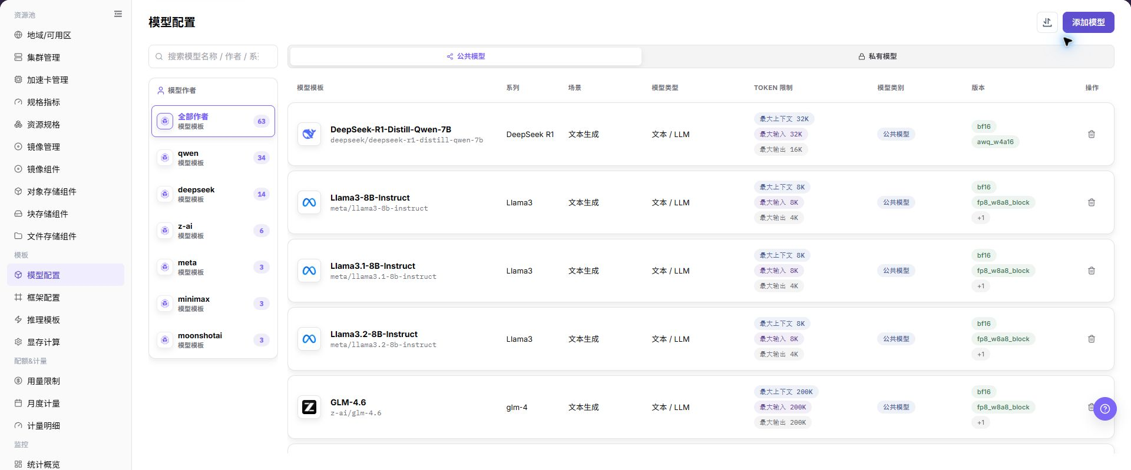The width and height of the screenshot is (1131, 470).
Task: Click 模型模板 column header
Action: tap(310, 88)
